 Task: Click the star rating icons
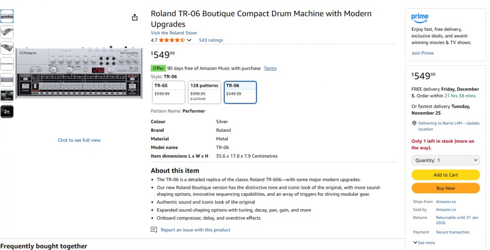point(171,40)
